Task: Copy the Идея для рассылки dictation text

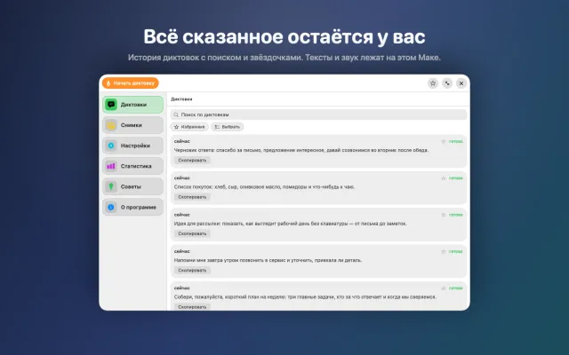Action: [x=192, y=233]
